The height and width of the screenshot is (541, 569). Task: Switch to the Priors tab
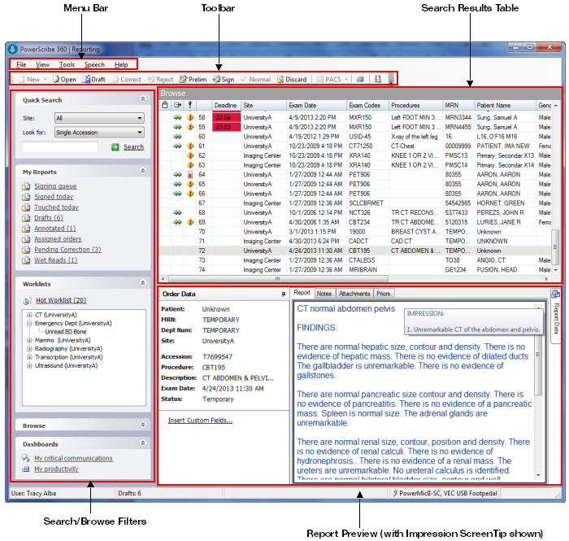[383, 294]
